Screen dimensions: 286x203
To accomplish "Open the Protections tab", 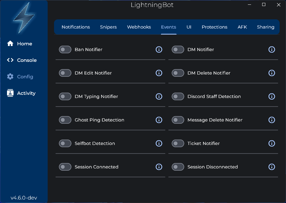I will pyautogui.click(x=214, y=27).
